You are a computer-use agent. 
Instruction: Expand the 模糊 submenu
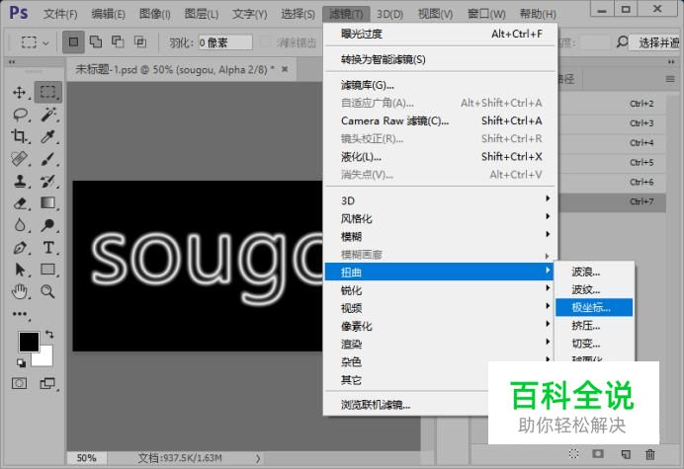[x=441, y=236]
